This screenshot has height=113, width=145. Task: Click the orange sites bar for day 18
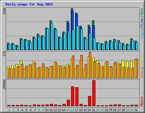pyautogui.click(x=82, y=67)
